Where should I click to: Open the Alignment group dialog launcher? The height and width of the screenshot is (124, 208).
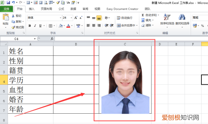pyautogui.click(x=137, y=33)
